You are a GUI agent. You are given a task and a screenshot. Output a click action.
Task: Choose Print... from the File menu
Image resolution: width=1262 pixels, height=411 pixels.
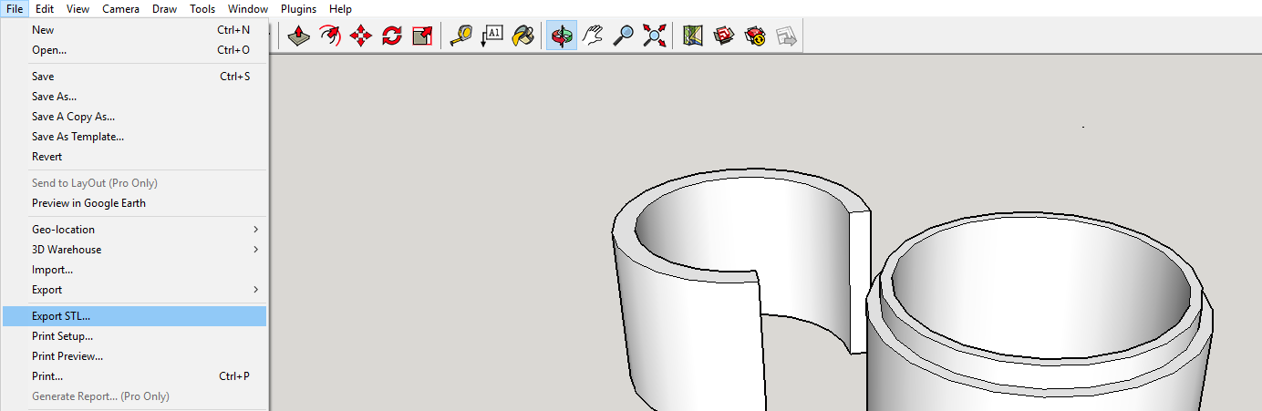pyautogui.click(x=135, y=376)
